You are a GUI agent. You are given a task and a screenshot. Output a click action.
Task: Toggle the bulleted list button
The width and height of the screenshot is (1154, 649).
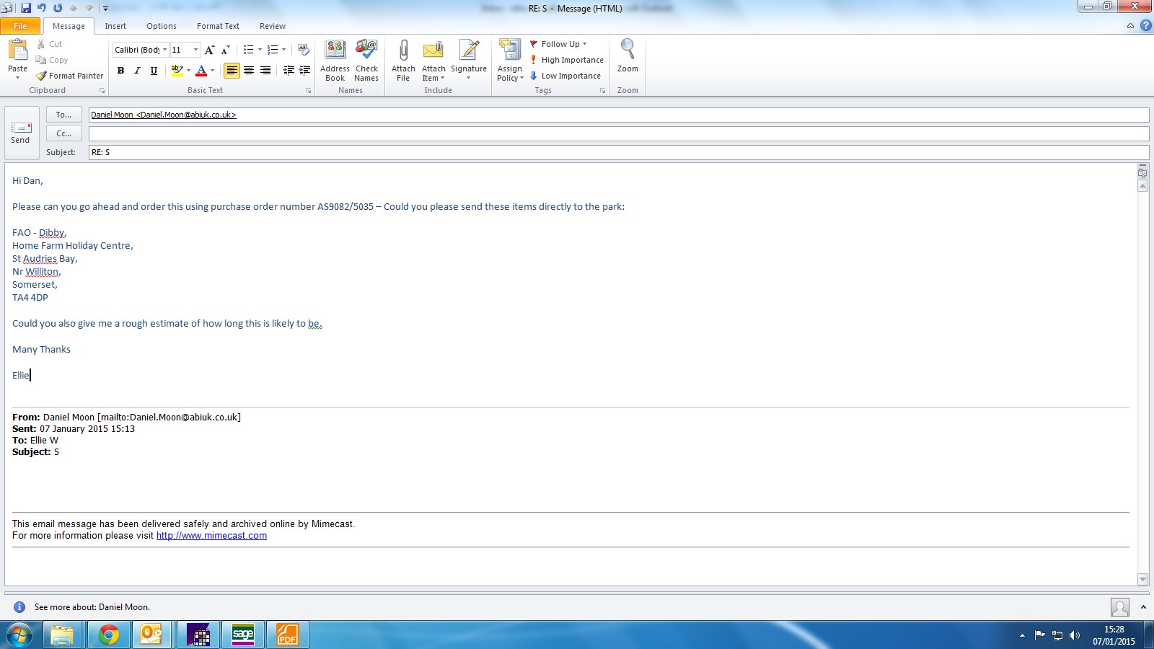[248, 50]
